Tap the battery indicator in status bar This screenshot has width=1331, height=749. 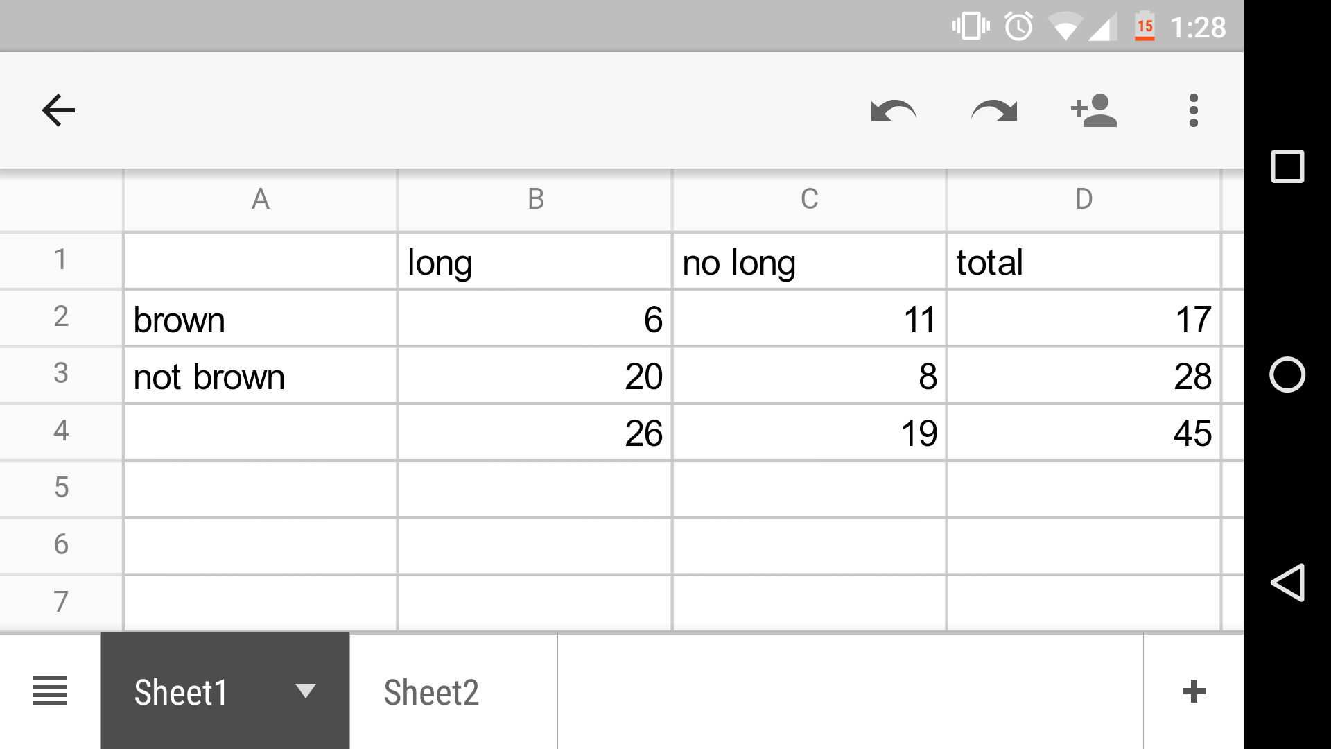(1145, 28)
